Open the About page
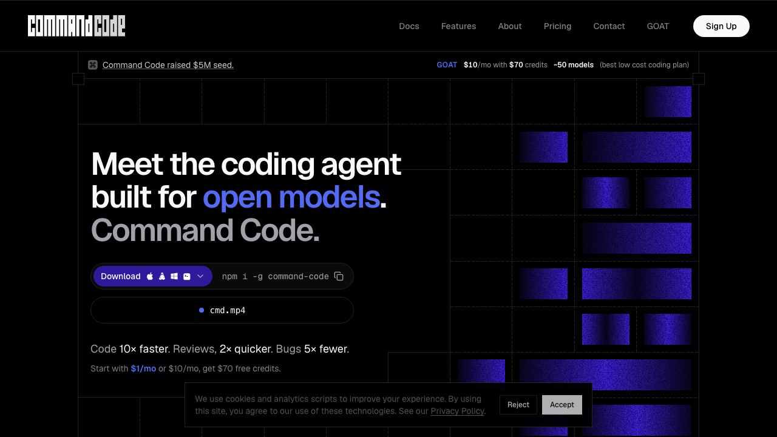777x437 pixels. tap(510, 26)
